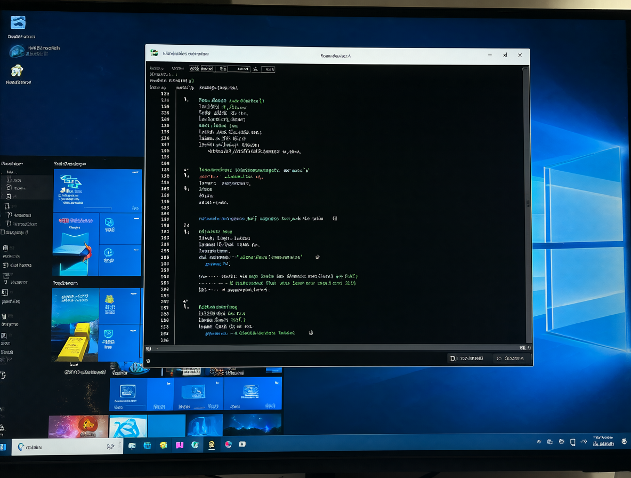Image resolution: width=631 pixels, height=478 pixels.
Task: Open the colorful Start tile with orange emblem
Action: (78, 426)
